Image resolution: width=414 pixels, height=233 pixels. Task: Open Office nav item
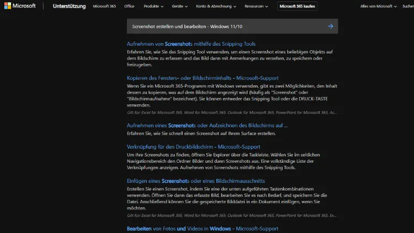tap(129, 6)
